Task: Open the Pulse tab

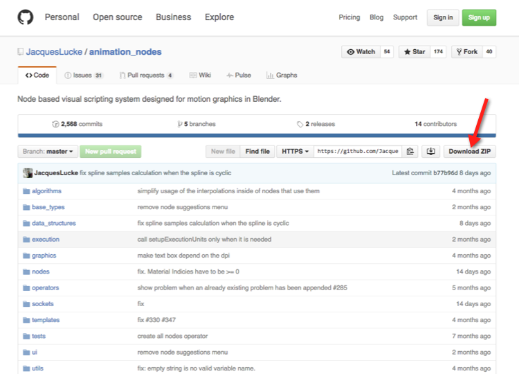Action: coord(239,75)
